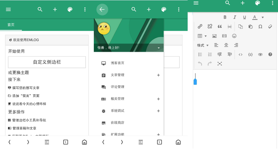The width and height of the screenshot is (278, 150).
Task: Open the three-dot menu in the middle panel header
Action: coord(179,10)
